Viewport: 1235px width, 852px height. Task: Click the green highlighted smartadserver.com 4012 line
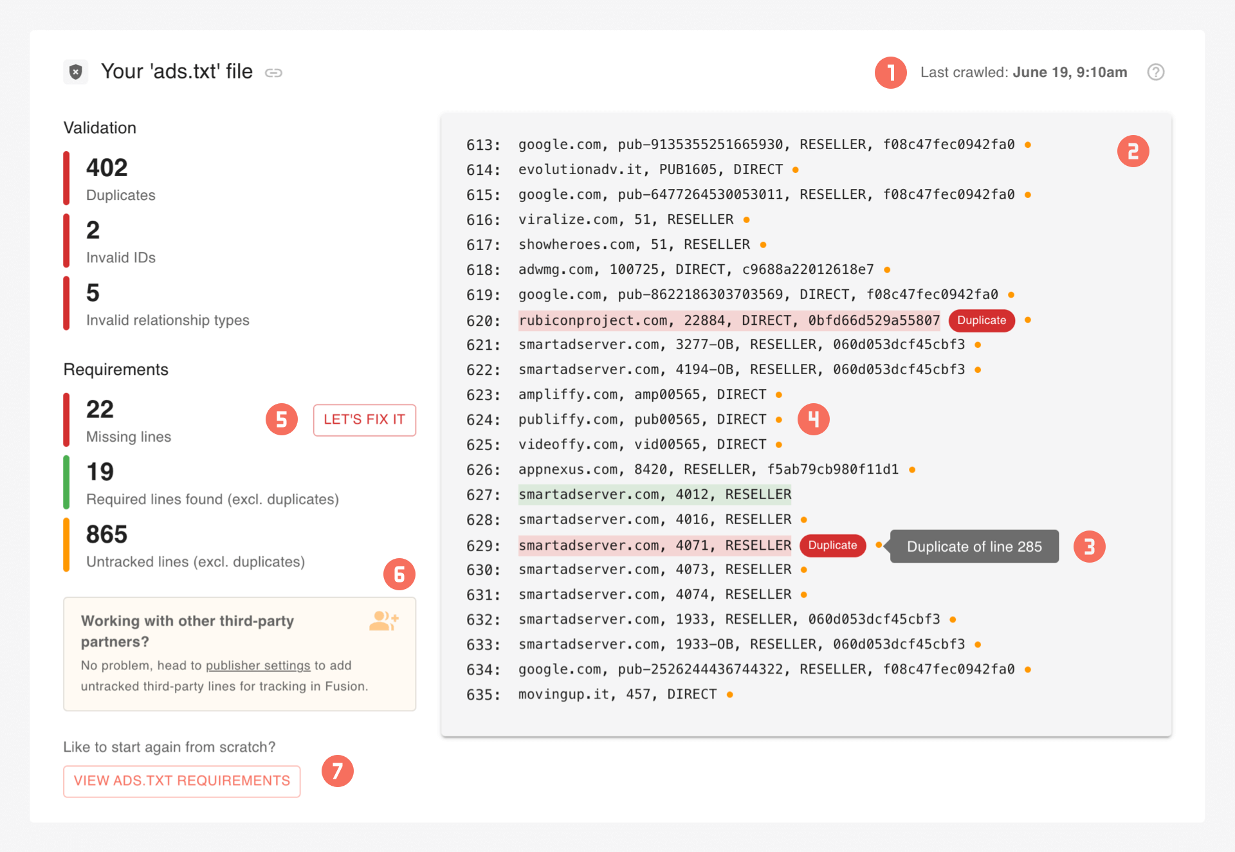click(655, 494)
